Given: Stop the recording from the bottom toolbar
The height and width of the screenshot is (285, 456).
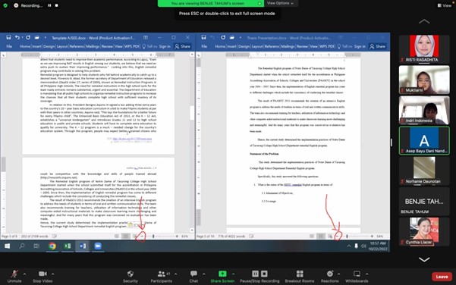Looking at the screenshot, I should pos(264,274).
